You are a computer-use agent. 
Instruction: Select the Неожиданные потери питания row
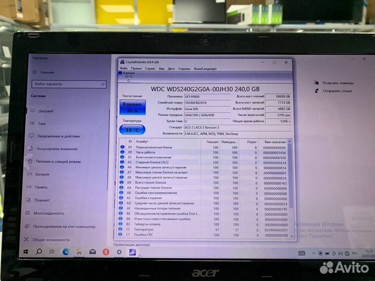(x=204, y=209)
